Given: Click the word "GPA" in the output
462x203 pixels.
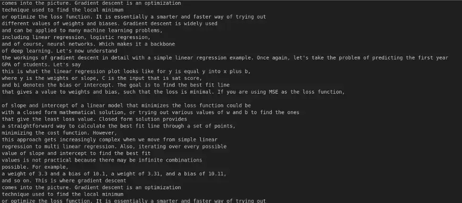Looking at the screenshot, I should point(7,64).
